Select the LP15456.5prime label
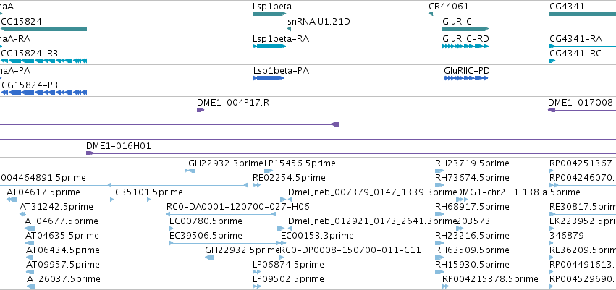 click(300, 163)
